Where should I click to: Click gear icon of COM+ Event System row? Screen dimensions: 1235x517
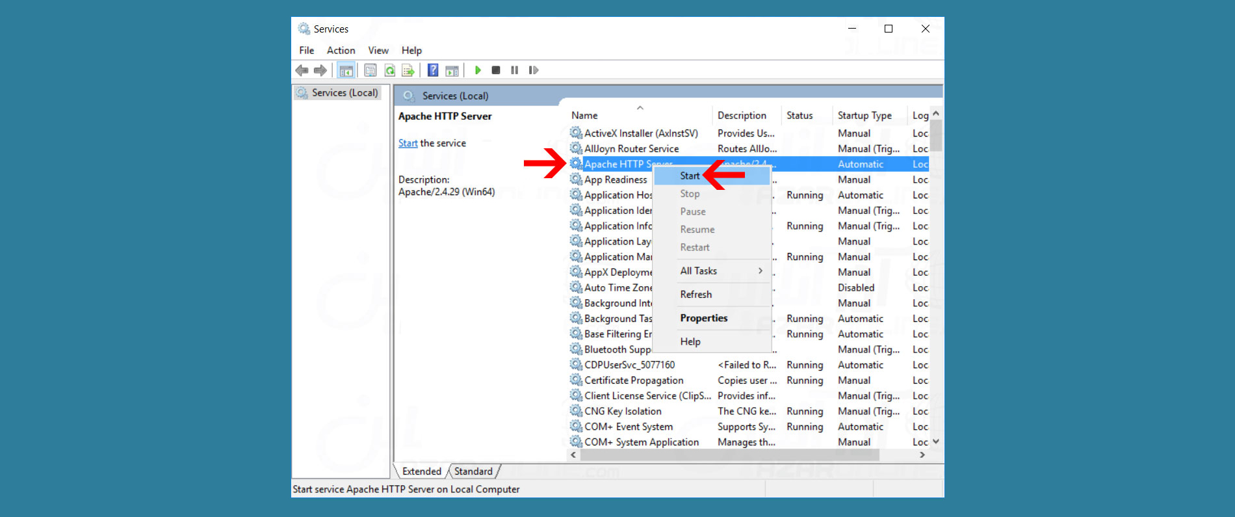tap(576, 427)
